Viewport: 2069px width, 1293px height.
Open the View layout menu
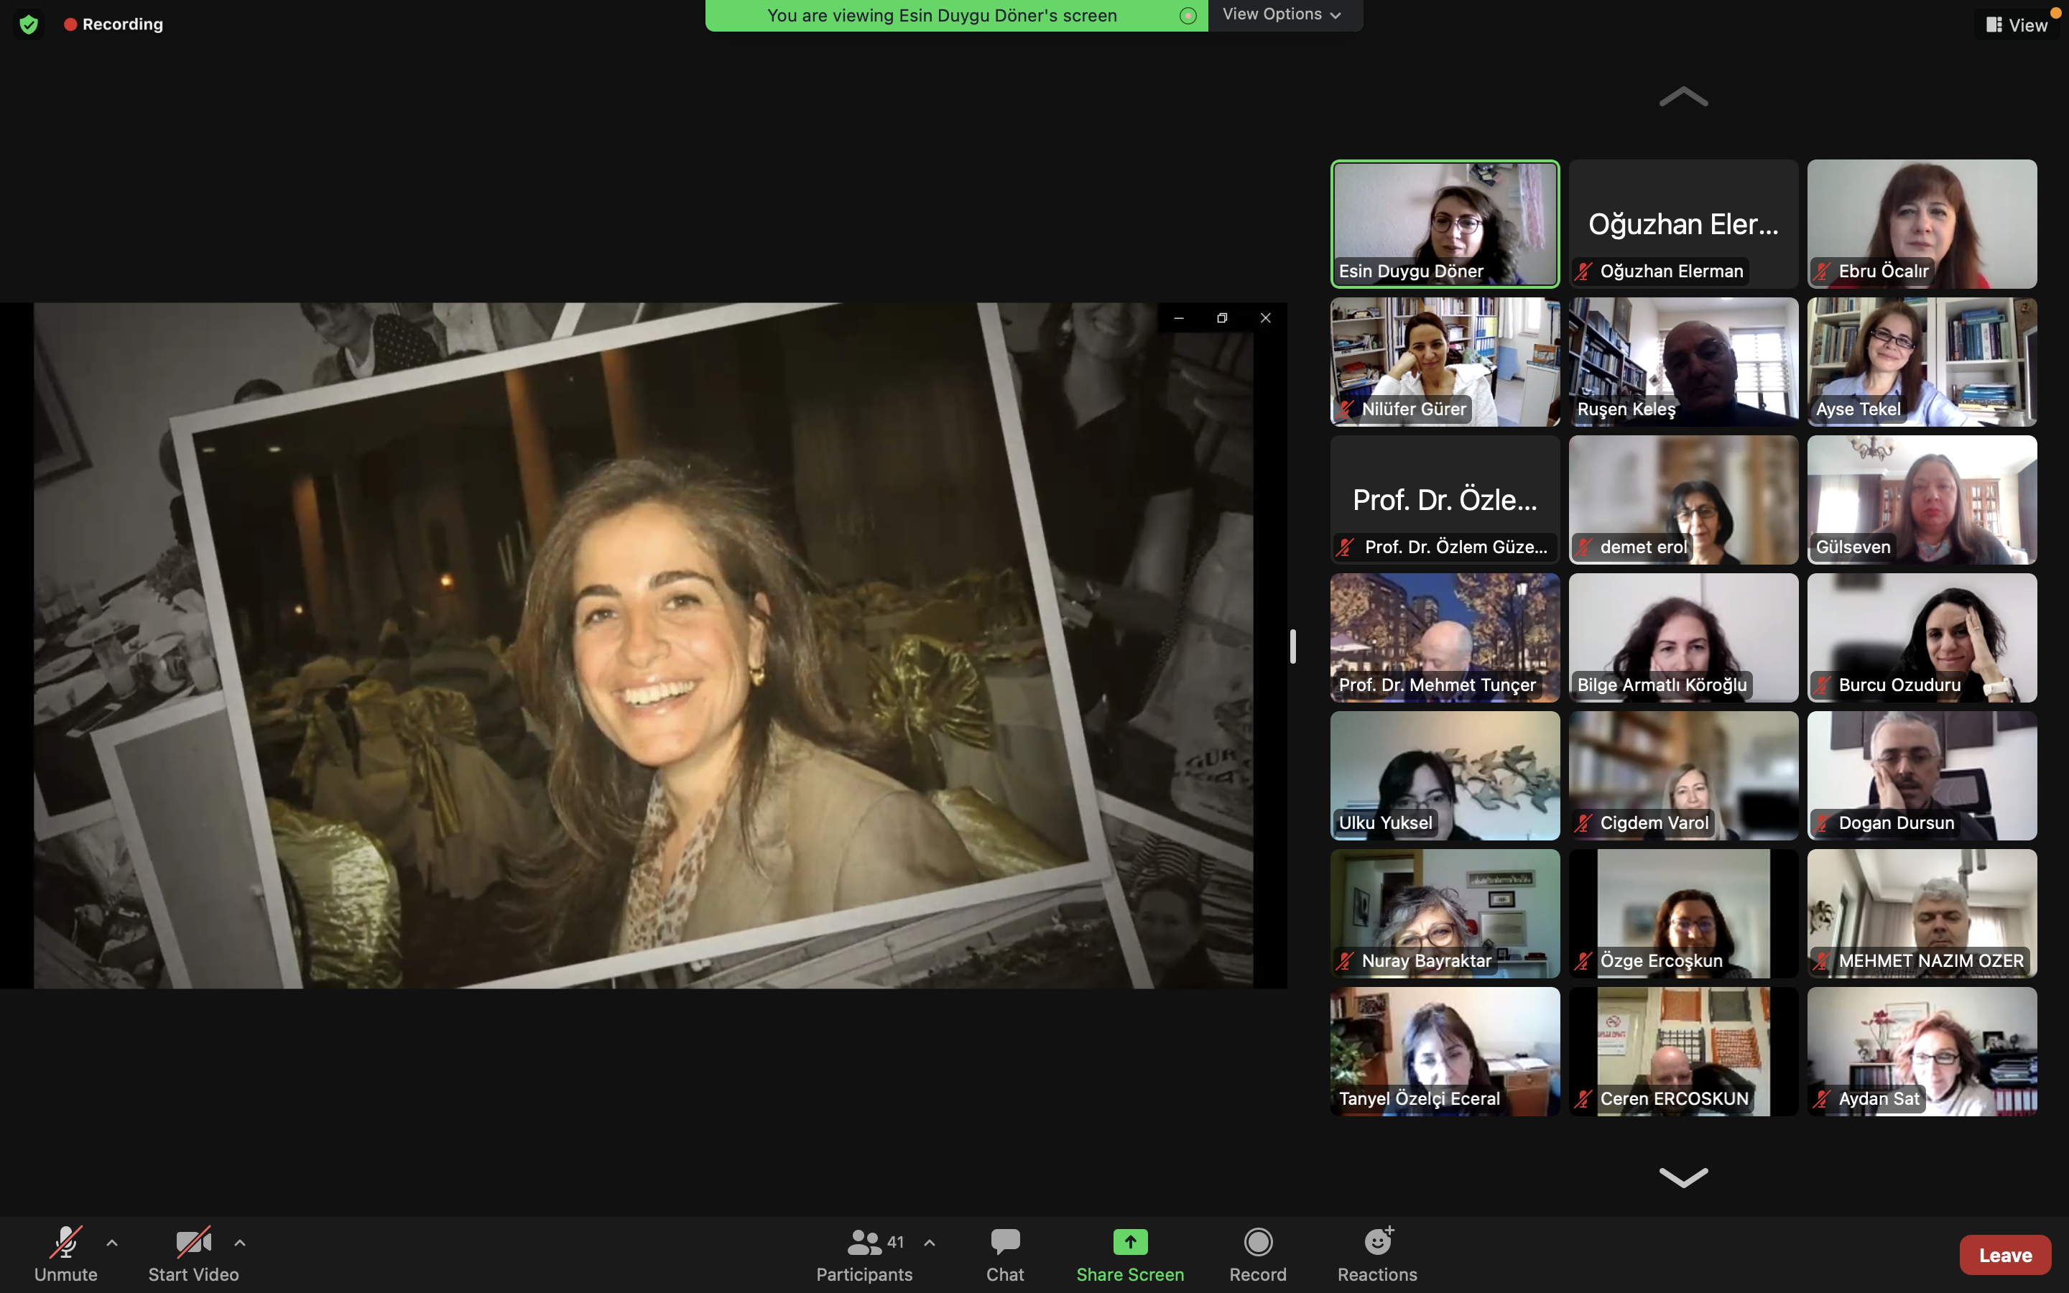2017,25
